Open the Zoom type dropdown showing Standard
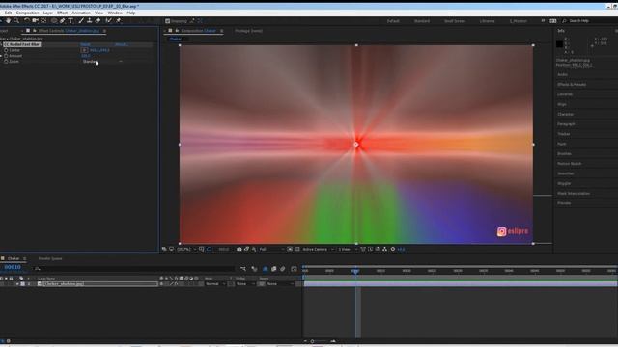The height and width of the screenshot is (347, 618). tap(102, 62)
